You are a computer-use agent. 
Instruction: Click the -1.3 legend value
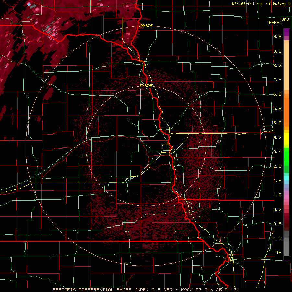click(276, 238)
